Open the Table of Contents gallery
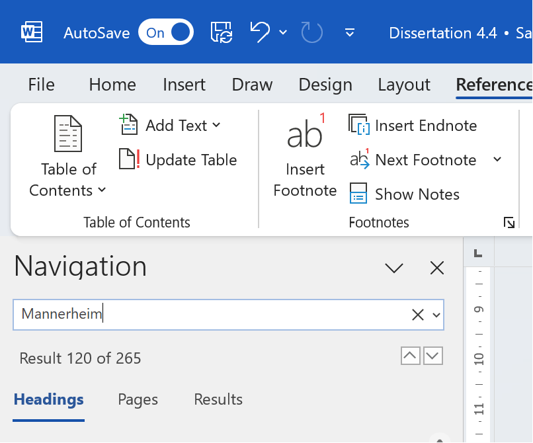533x443 pixels. pos(68,157)
